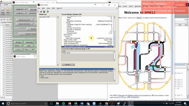Viewport: 189px width, 106px height.
Task: Click the Windows Start button
Action: pos(3,103)
